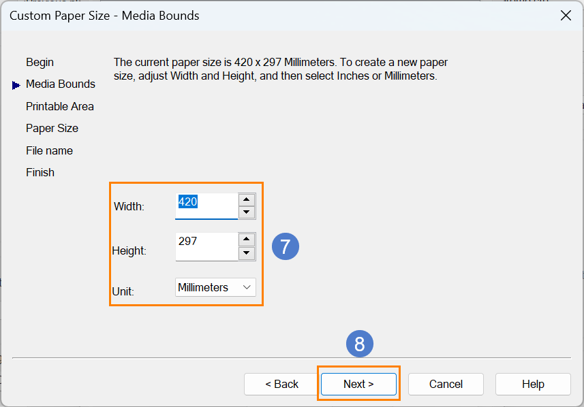Click inside the Height input field

tap(206, 246)
